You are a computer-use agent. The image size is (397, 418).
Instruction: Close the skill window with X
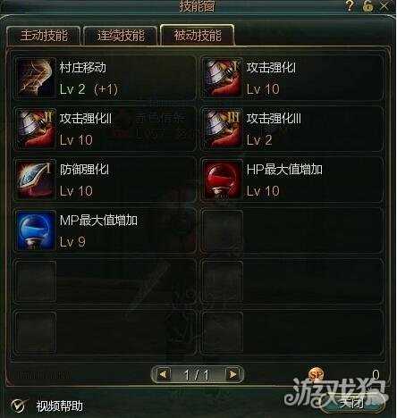coord(384,5)
